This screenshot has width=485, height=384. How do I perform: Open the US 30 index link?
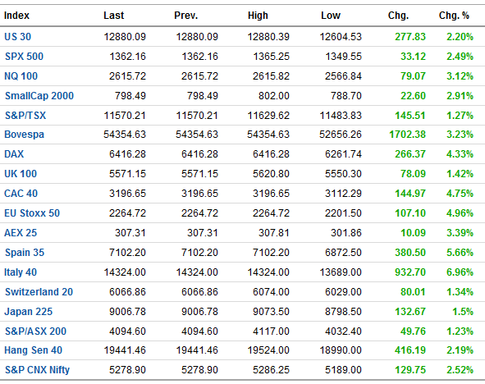[x=17, y=37]
